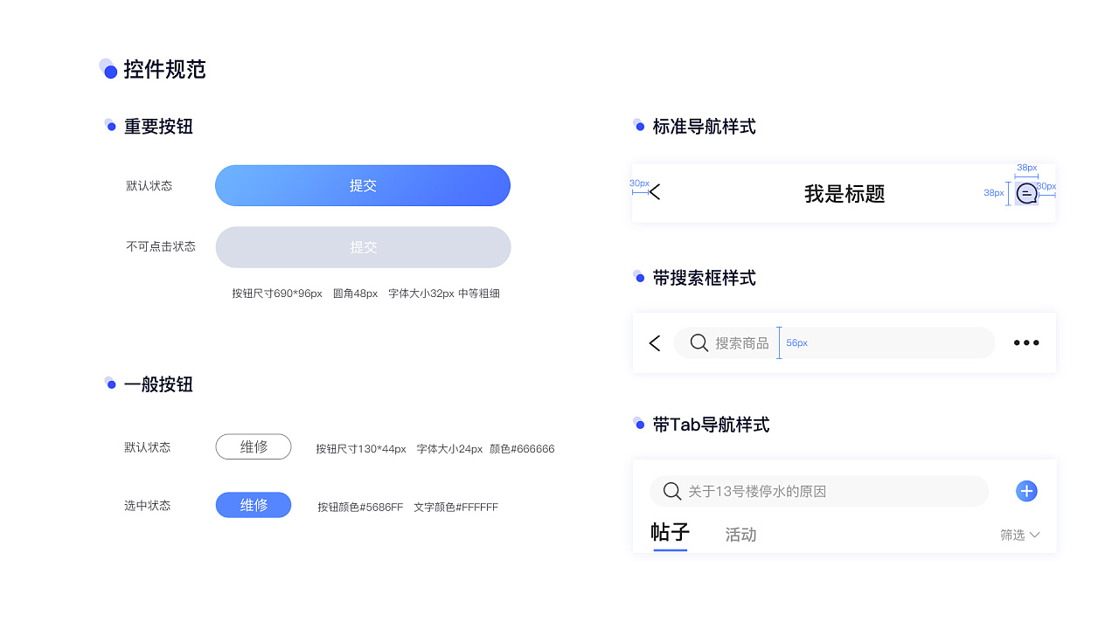Focus the 搜索商品 search field
The width and height of the screenshot is (1119, 629).
(x=834, y=343)
